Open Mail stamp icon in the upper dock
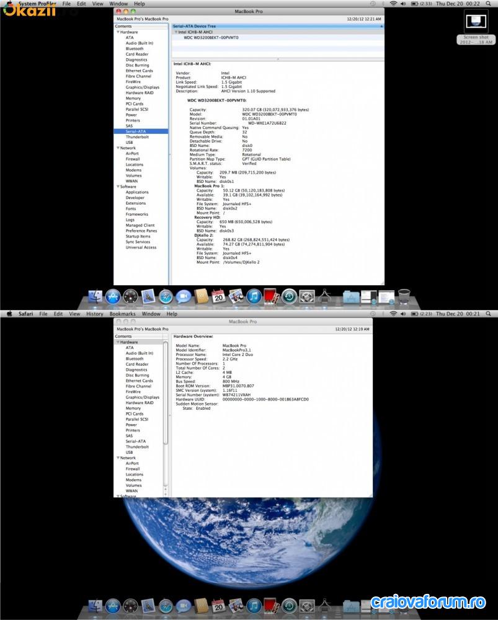 pos(148,296)
